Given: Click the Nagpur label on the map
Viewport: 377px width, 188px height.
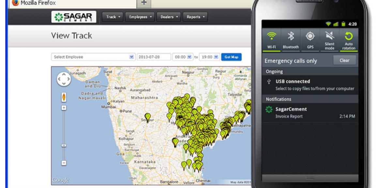Looking at the screenshot, I should [188, 72].
